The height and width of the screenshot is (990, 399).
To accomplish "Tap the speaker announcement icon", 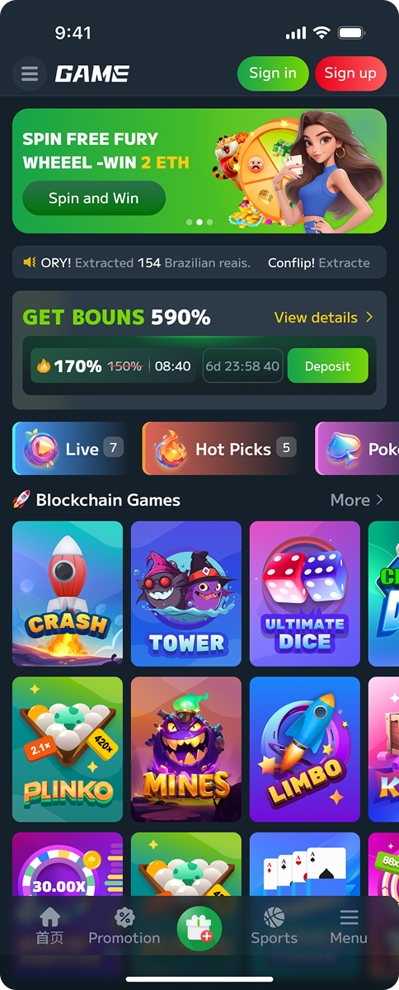I will coord(30,262).
